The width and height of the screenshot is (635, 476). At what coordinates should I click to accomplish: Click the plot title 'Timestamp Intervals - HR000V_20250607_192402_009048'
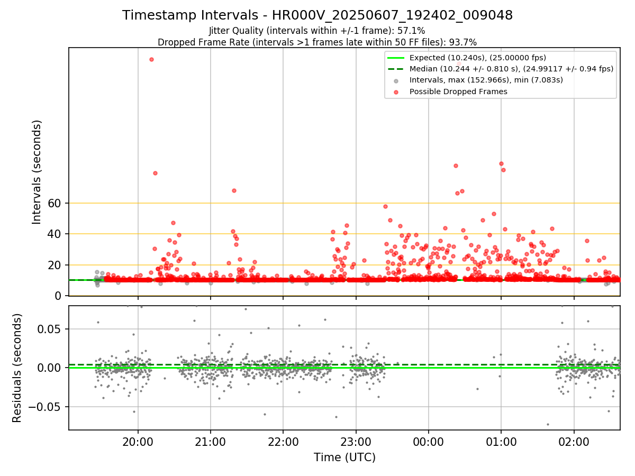tap(317, 15)
